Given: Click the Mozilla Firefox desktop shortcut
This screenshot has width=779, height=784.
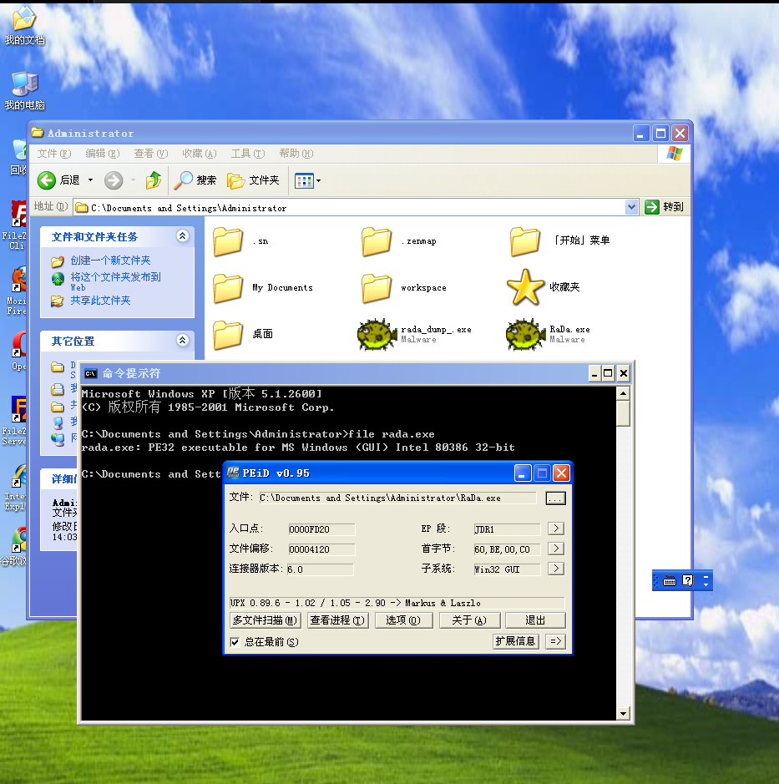Looking at the screenshot, I should click(x=17, y=291).
